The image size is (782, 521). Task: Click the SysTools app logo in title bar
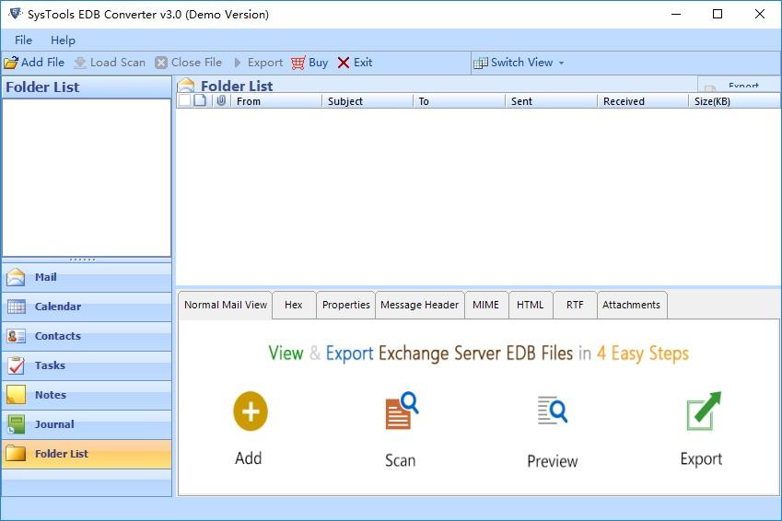pos(15,14)
